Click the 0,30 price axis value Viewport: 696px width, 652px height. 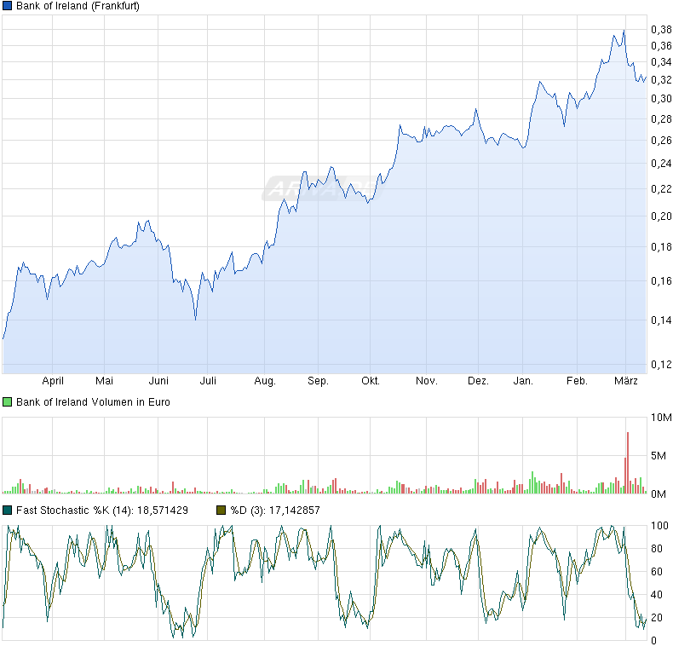[661, 99]
